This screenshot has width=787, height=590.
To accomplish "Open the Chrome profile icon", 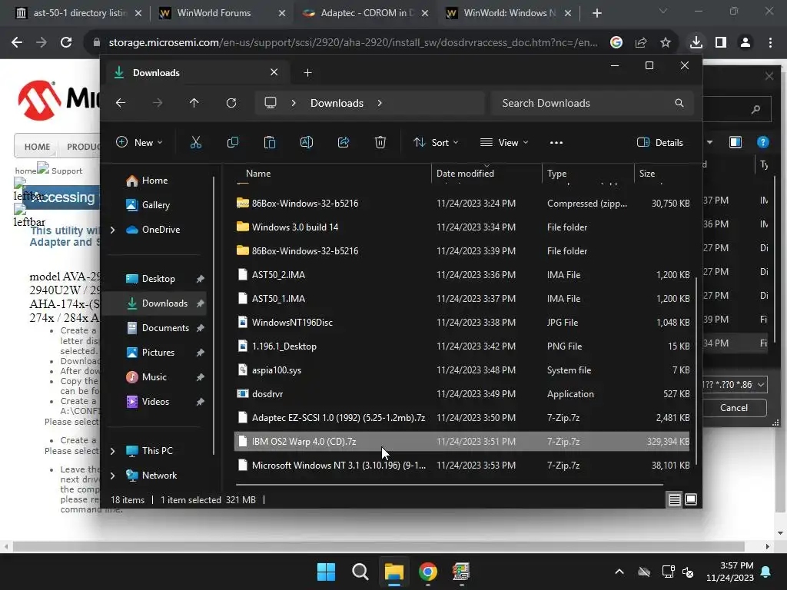I will coord(745,43).
